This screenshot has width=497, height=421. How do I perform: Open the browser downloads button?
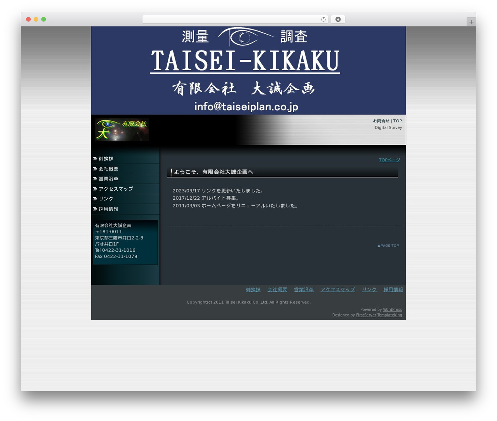[x=338, y=19]
